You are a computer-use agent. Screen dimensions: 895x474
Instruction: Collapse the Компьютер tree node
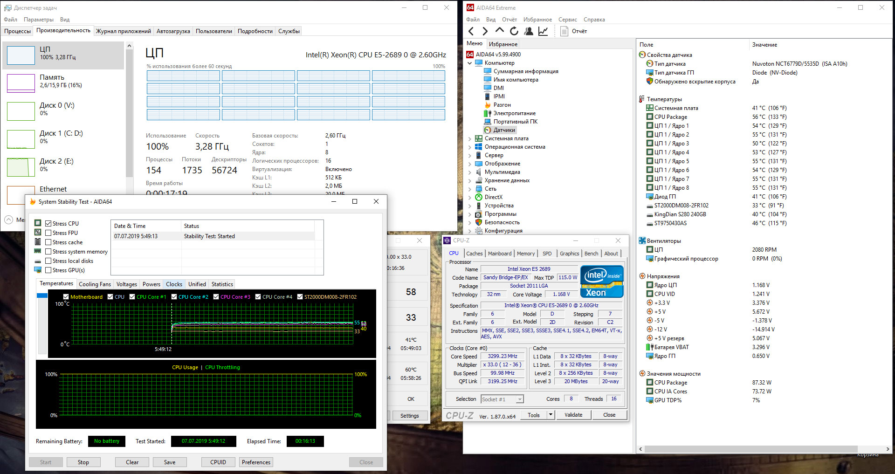[x=469, y=63]
